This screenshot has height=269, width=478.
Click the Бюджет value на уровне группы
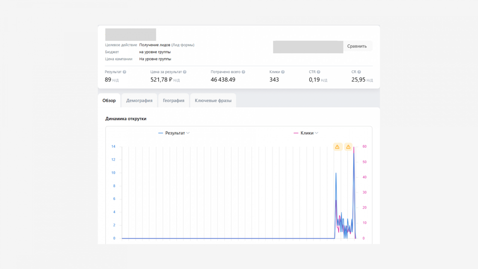pyautogui.click(x=155, y=52)
